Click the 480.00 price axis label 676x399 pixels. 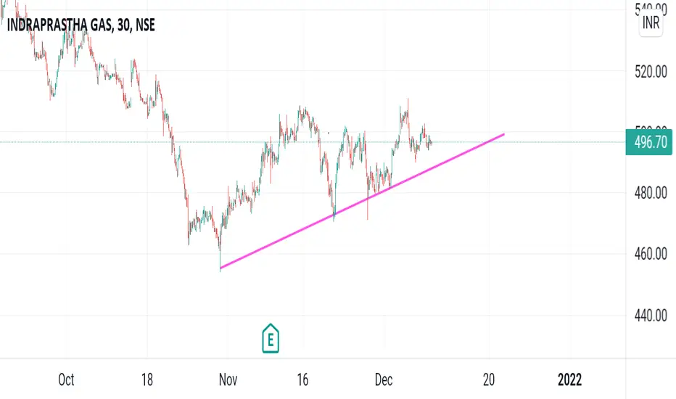651,193
